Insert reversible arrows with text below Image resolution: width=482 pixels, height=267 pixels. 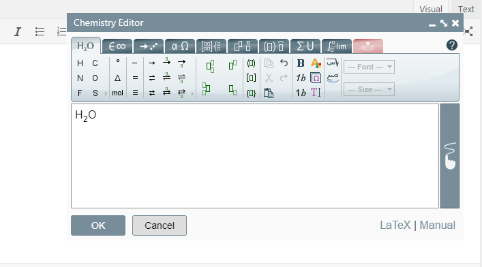pyautogui.click(x=181, y=93)
